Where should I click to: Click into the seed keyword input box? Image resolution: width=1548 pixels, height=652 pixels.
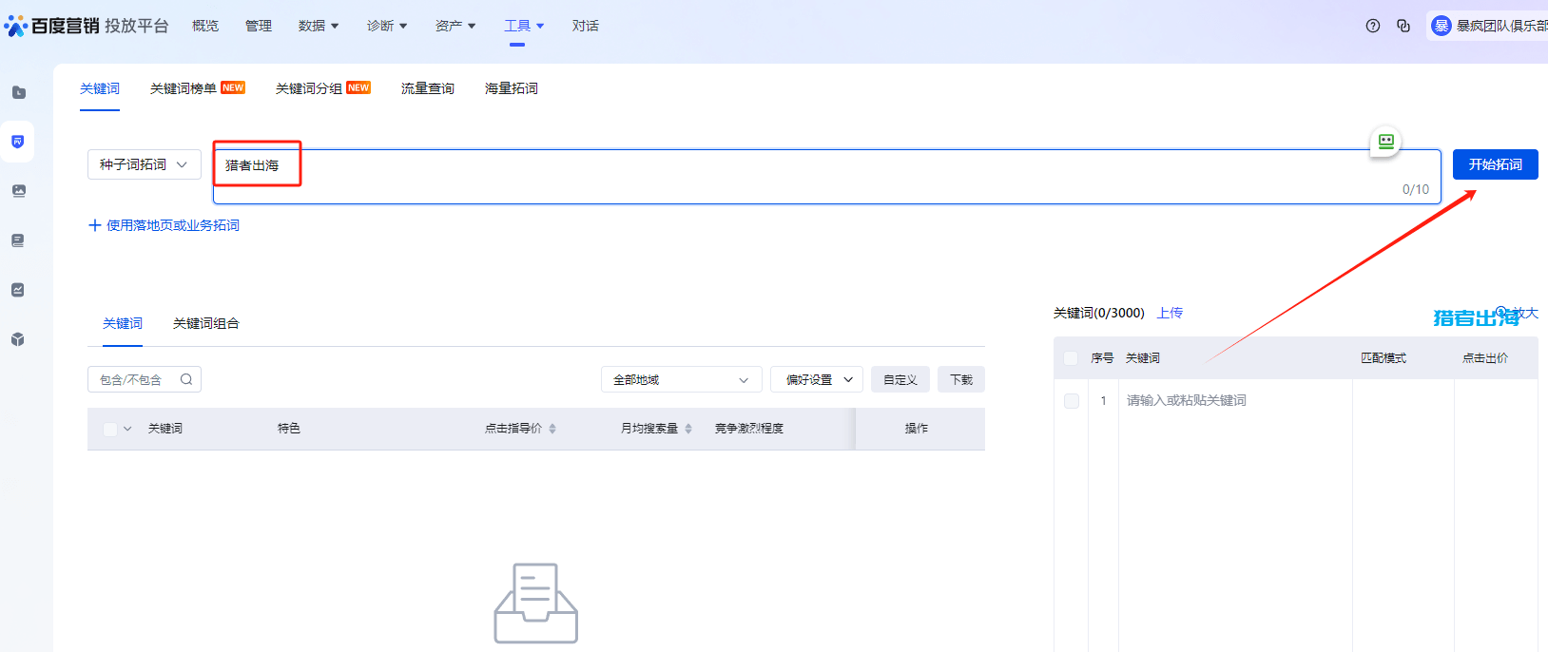pos(827,176)
